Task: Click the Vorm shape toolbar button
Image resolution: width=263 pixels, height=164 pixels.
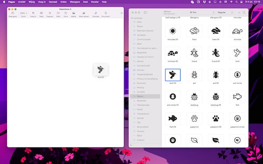Action: [x=66, y=14]
